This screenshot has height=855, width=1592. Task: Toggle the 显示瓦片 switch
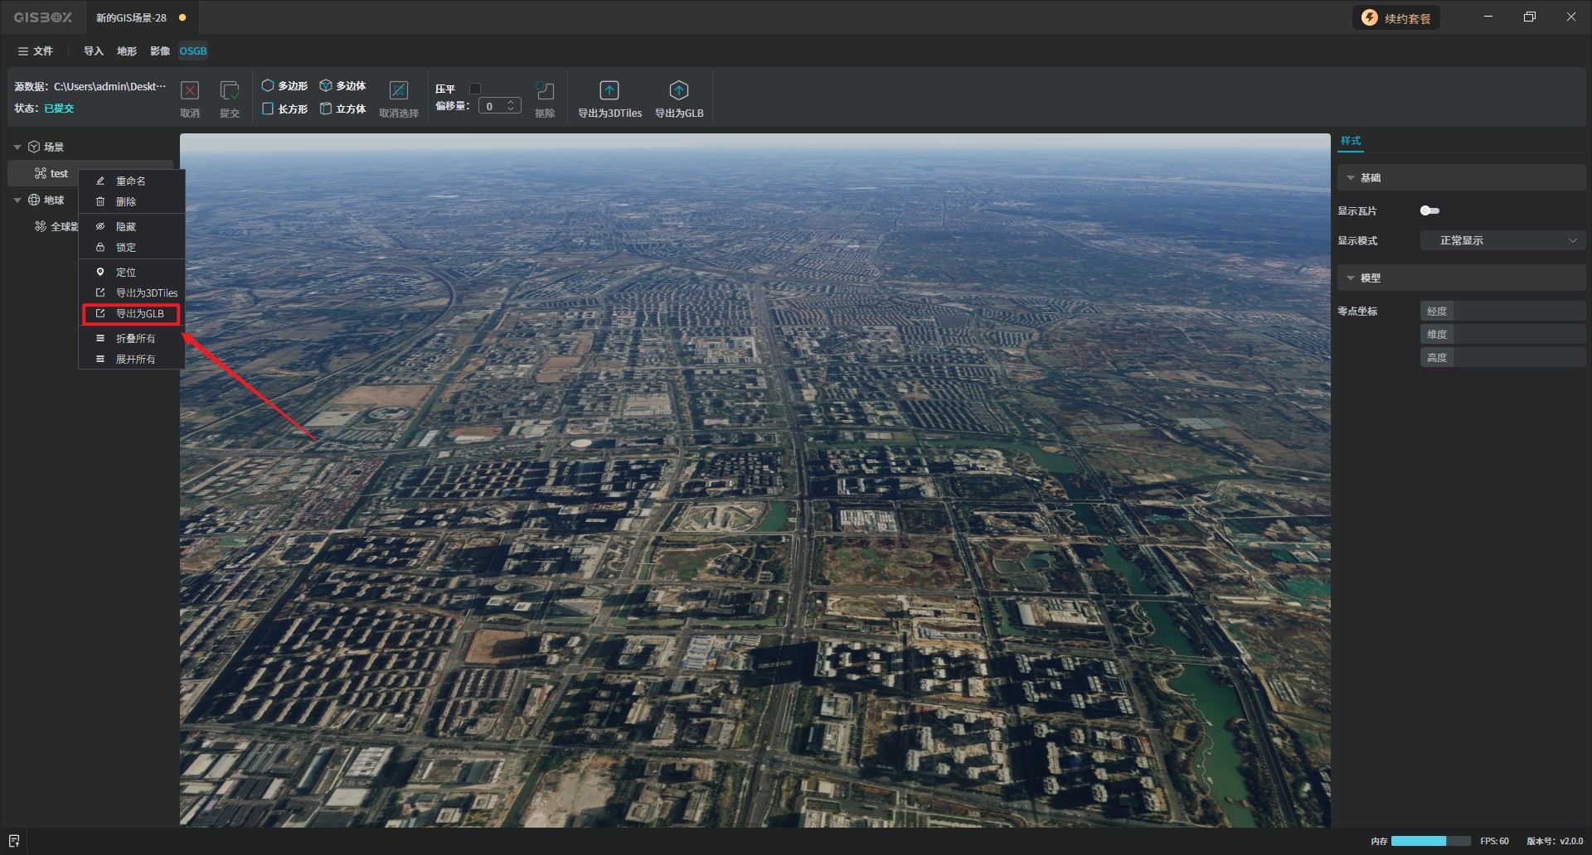point(1429,210)
